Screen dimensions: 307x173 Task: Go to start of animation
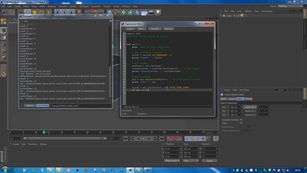126,139
